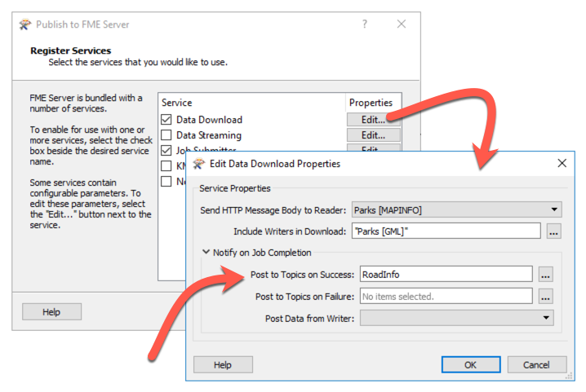Click the Data Download service label
The height and width of the screenshot is (392, 586).
(209, 120)
